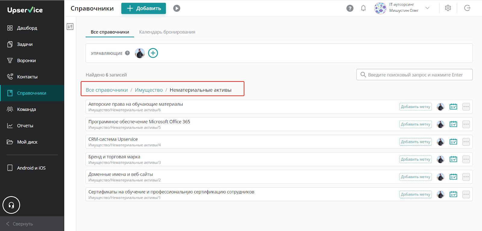Open the notifications bell

pyautogui.click(x=363, y=8)
